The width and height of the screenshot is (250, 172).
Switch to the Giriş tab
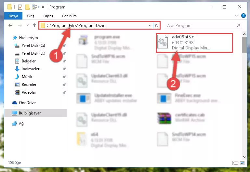point(31,16)
